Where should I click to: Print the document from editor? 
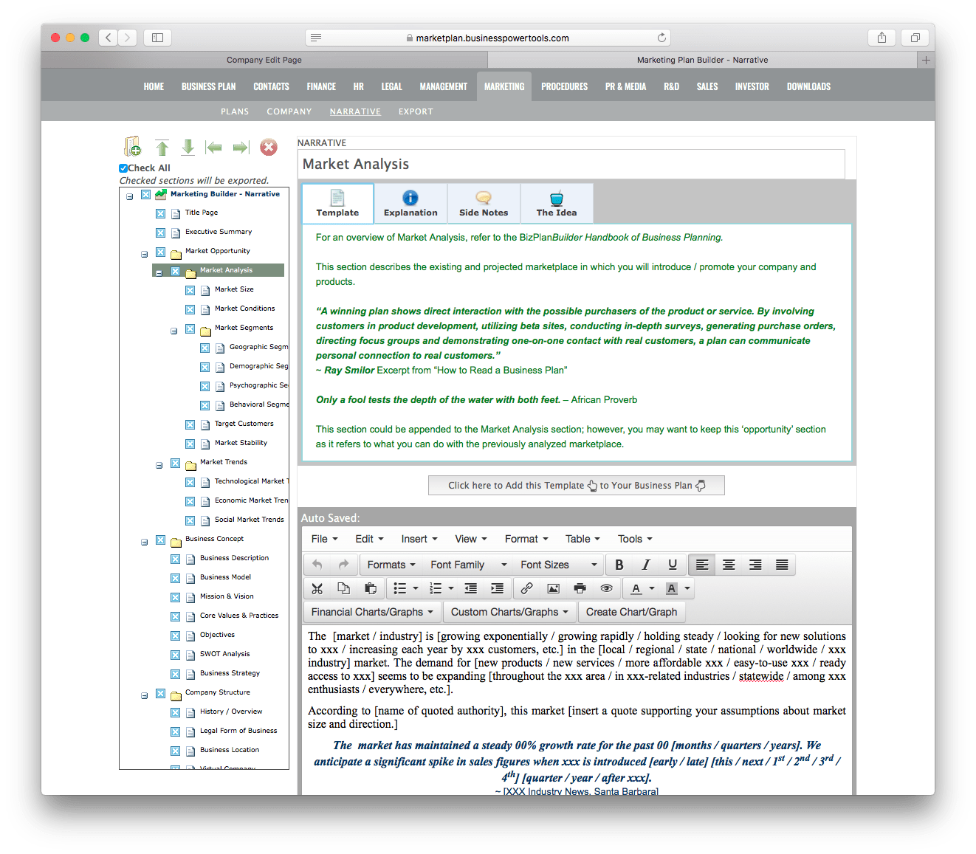point(580,588)
